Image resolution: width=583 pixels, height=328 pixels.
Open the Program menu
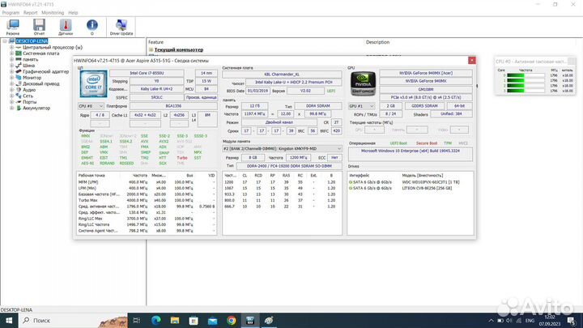click(11, 13)
